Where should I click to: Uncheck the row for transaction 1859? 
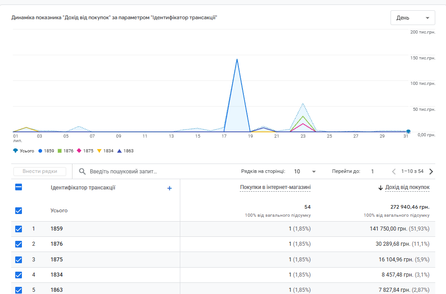point(18,229)
